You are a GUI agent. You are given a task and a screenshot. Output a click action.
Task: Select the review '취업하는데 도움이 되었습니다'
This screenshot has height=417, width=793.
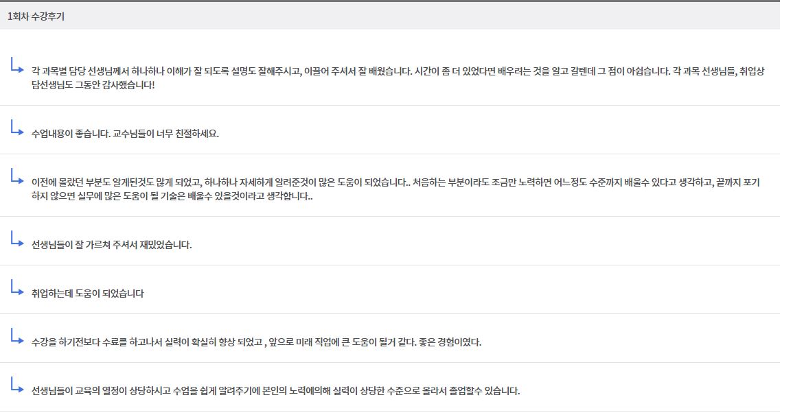[x=88, y=294]
